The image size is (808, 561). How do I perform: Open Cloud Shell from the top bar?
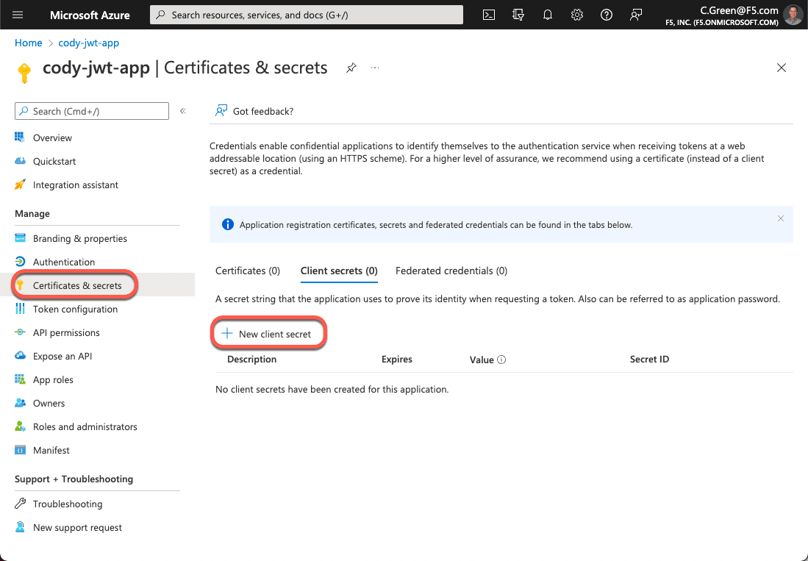(x=489, y=15)
